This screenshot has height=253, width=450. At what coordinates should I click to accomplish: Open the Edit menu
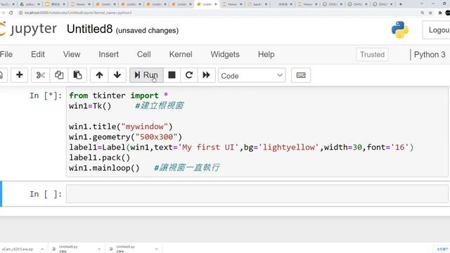click(38, 55)
